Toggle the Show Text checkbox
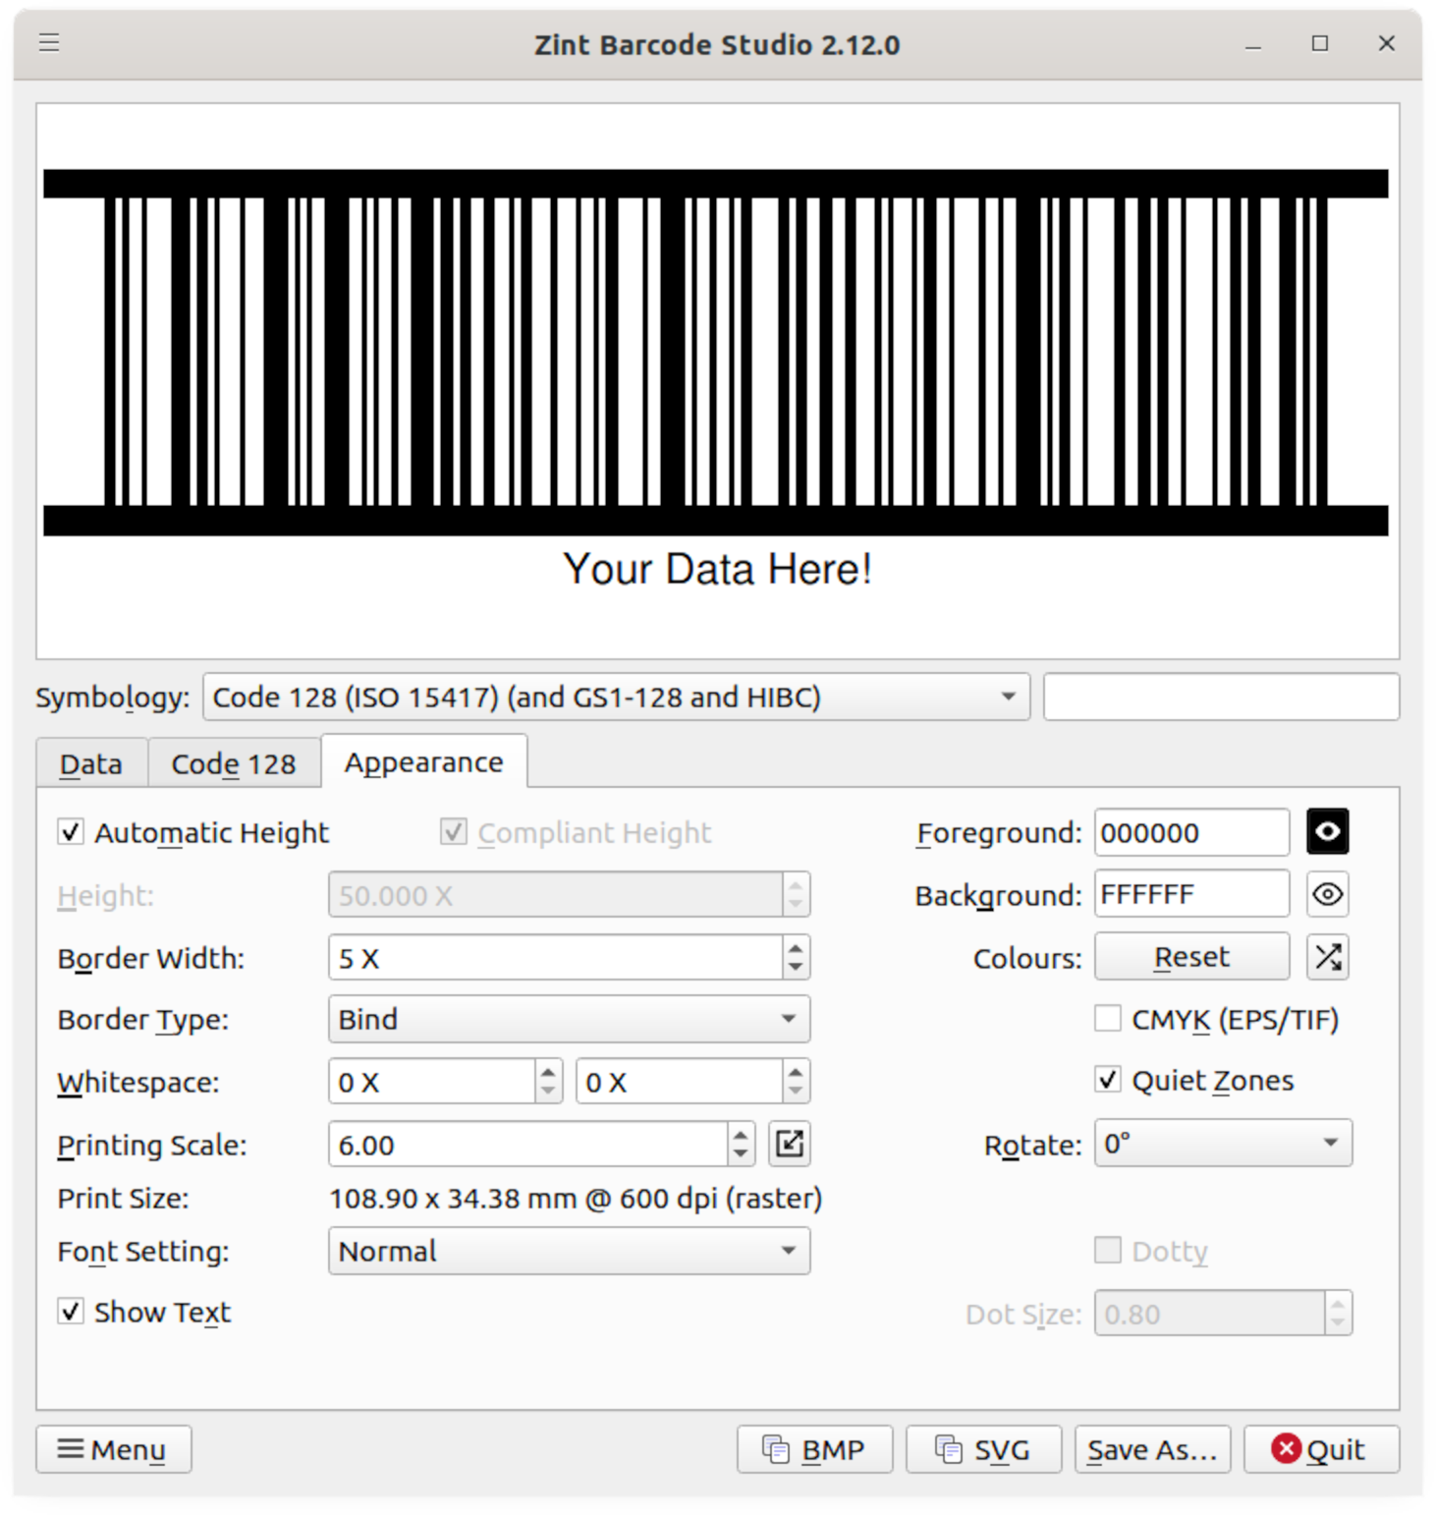This screenshot has width=1436, height=1515. 71,1312
